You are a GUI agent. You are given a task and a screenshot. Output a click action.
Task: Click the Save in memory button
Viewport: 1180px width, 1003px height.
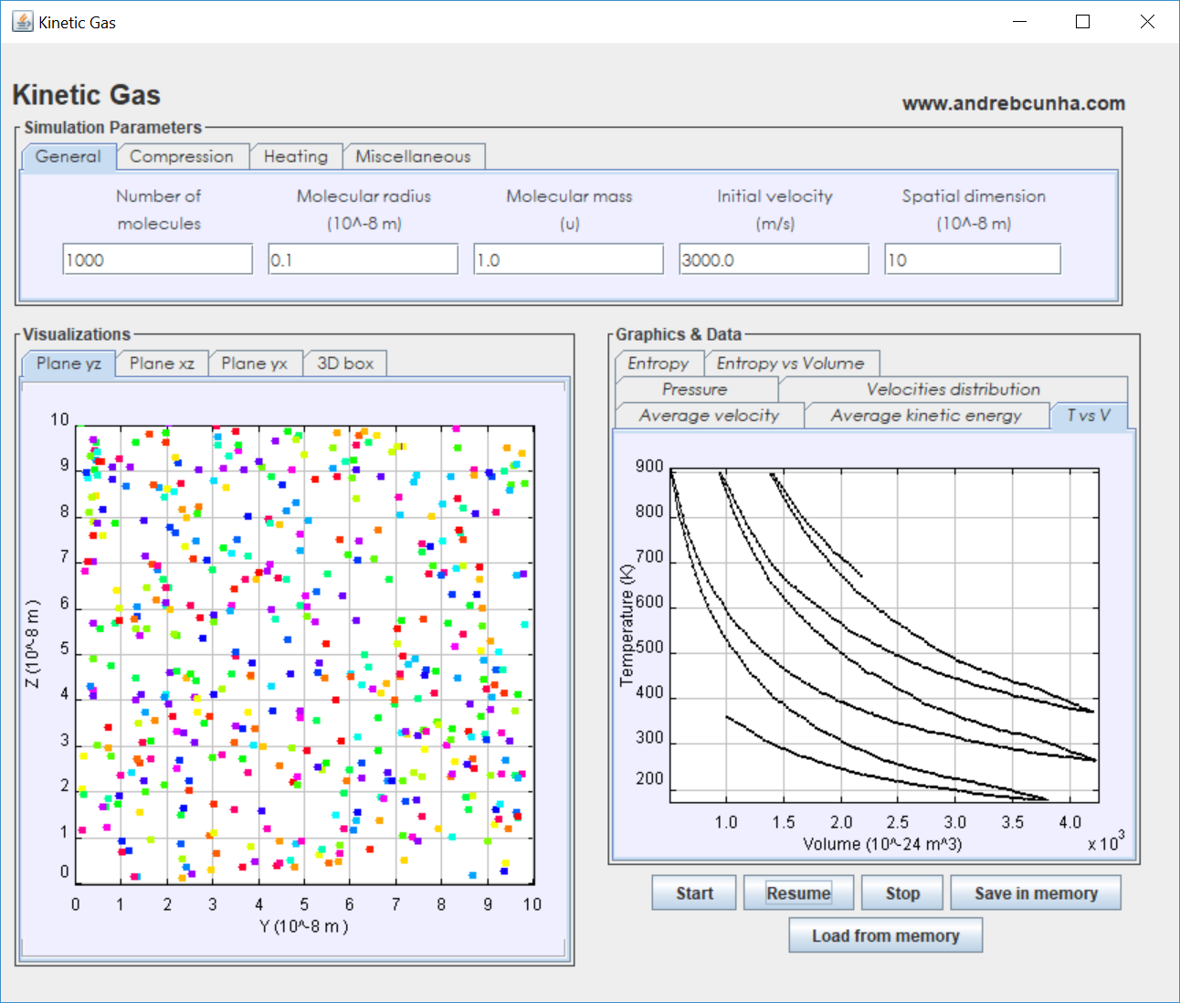(1036, 893)
